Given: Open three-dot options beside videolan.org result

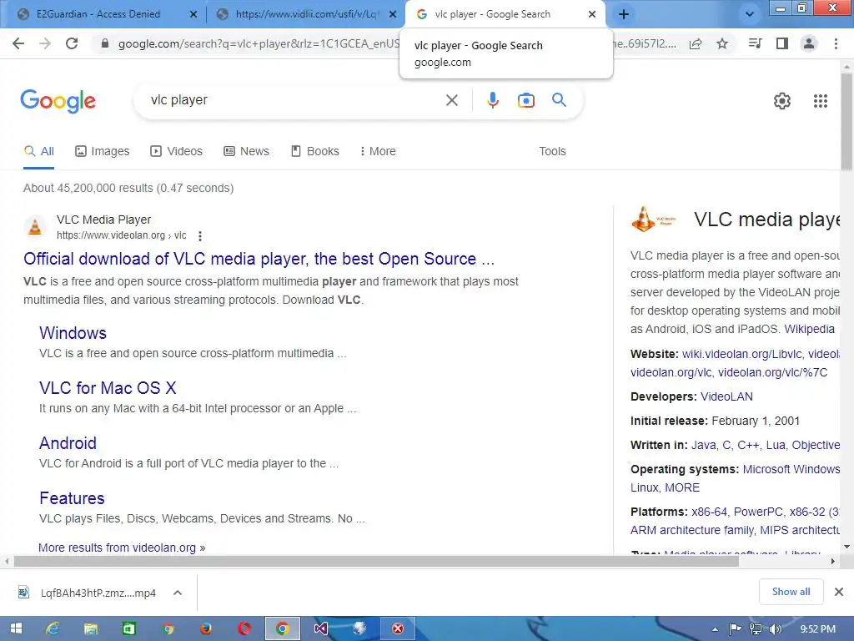Looking at the screenshot, I should pos(200,236).
